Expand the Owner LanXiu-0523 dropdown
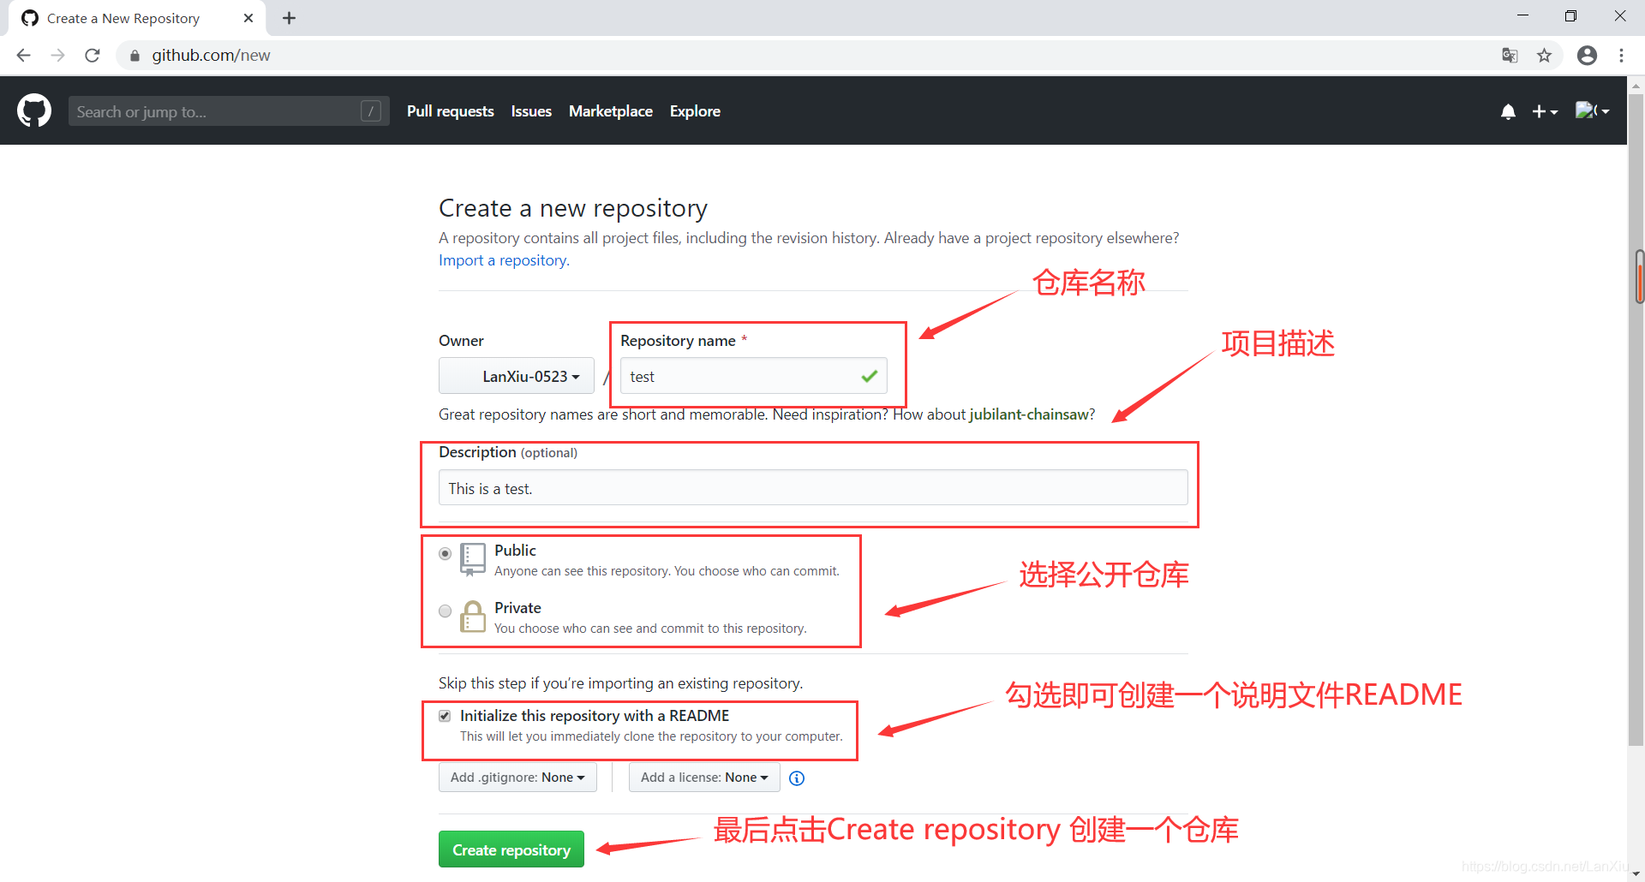This screenshot has width=1645, height=882. [517, 376]
